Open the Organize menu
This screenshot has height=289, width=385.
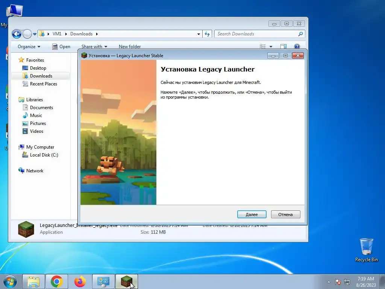[x=29, y=47]
